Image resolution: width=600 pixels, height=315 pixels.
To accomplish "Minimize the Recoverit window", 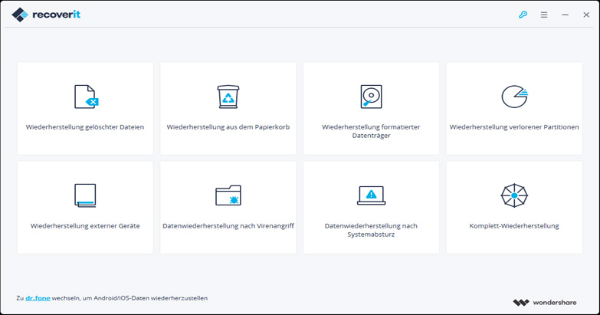I will [566, 15].
